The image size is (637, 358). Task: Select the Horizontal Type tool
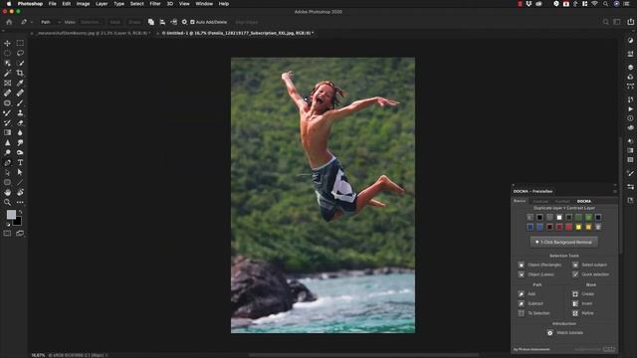pos(20,162)
